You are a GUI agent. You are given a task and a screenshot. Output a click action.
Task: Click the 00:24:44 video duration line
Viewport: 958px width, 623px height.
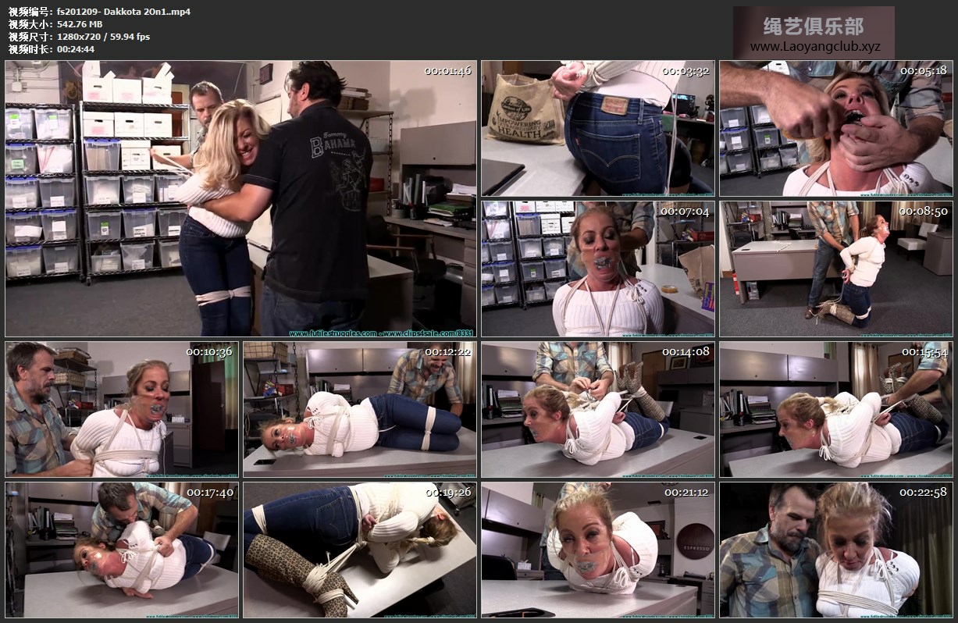pos(52,49)
